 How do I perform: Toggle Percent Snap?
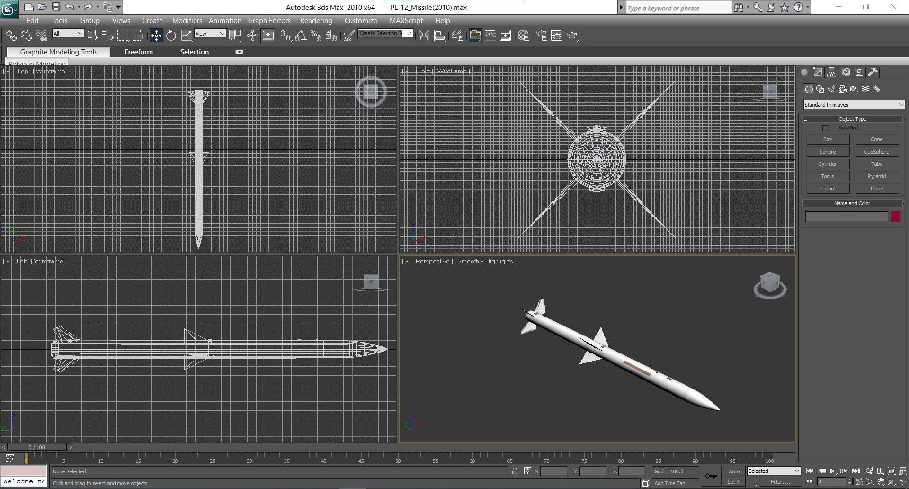(316, 36)
